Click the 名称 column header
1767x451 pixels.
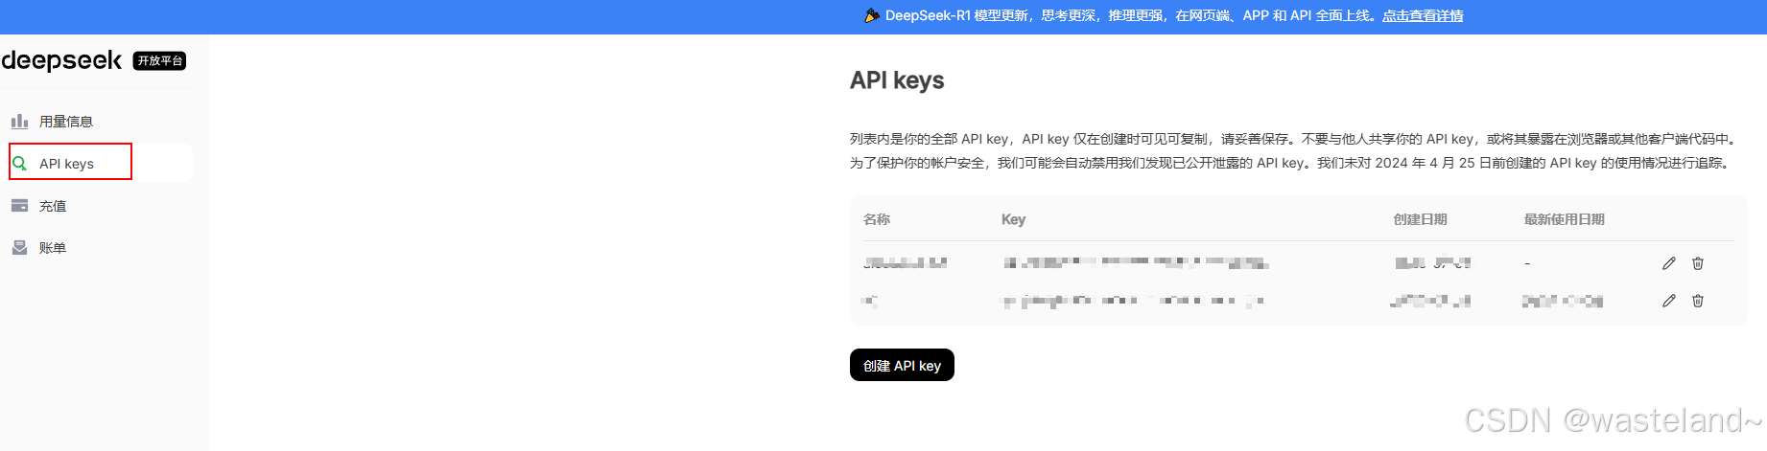click(877, 219)
